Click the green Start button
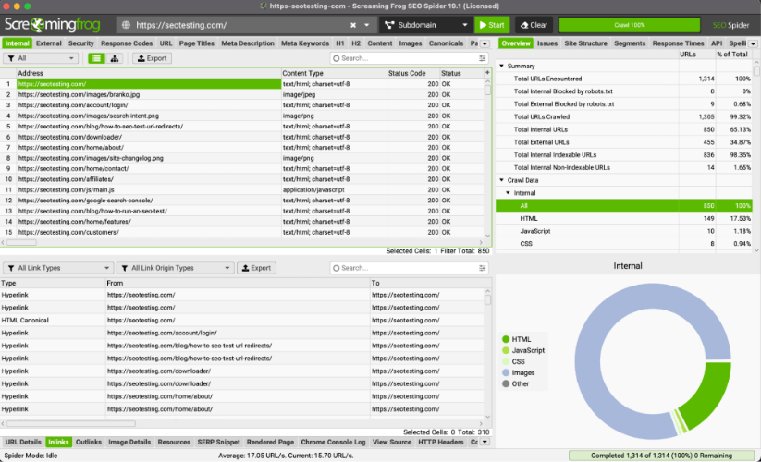Viewport: 761px width, 462px height. click(492, 25)
